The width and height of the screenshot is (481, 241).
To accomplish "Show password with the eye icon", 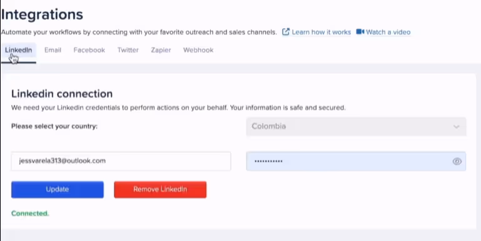I will click(457, 161).
